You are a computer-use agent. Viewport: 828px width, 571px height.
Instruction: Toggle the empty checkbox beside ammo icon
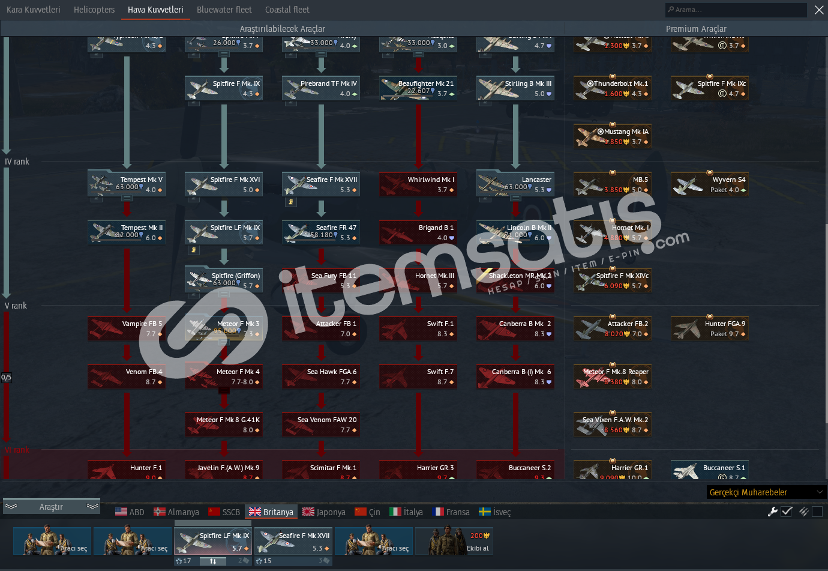(x=817, y=512)
